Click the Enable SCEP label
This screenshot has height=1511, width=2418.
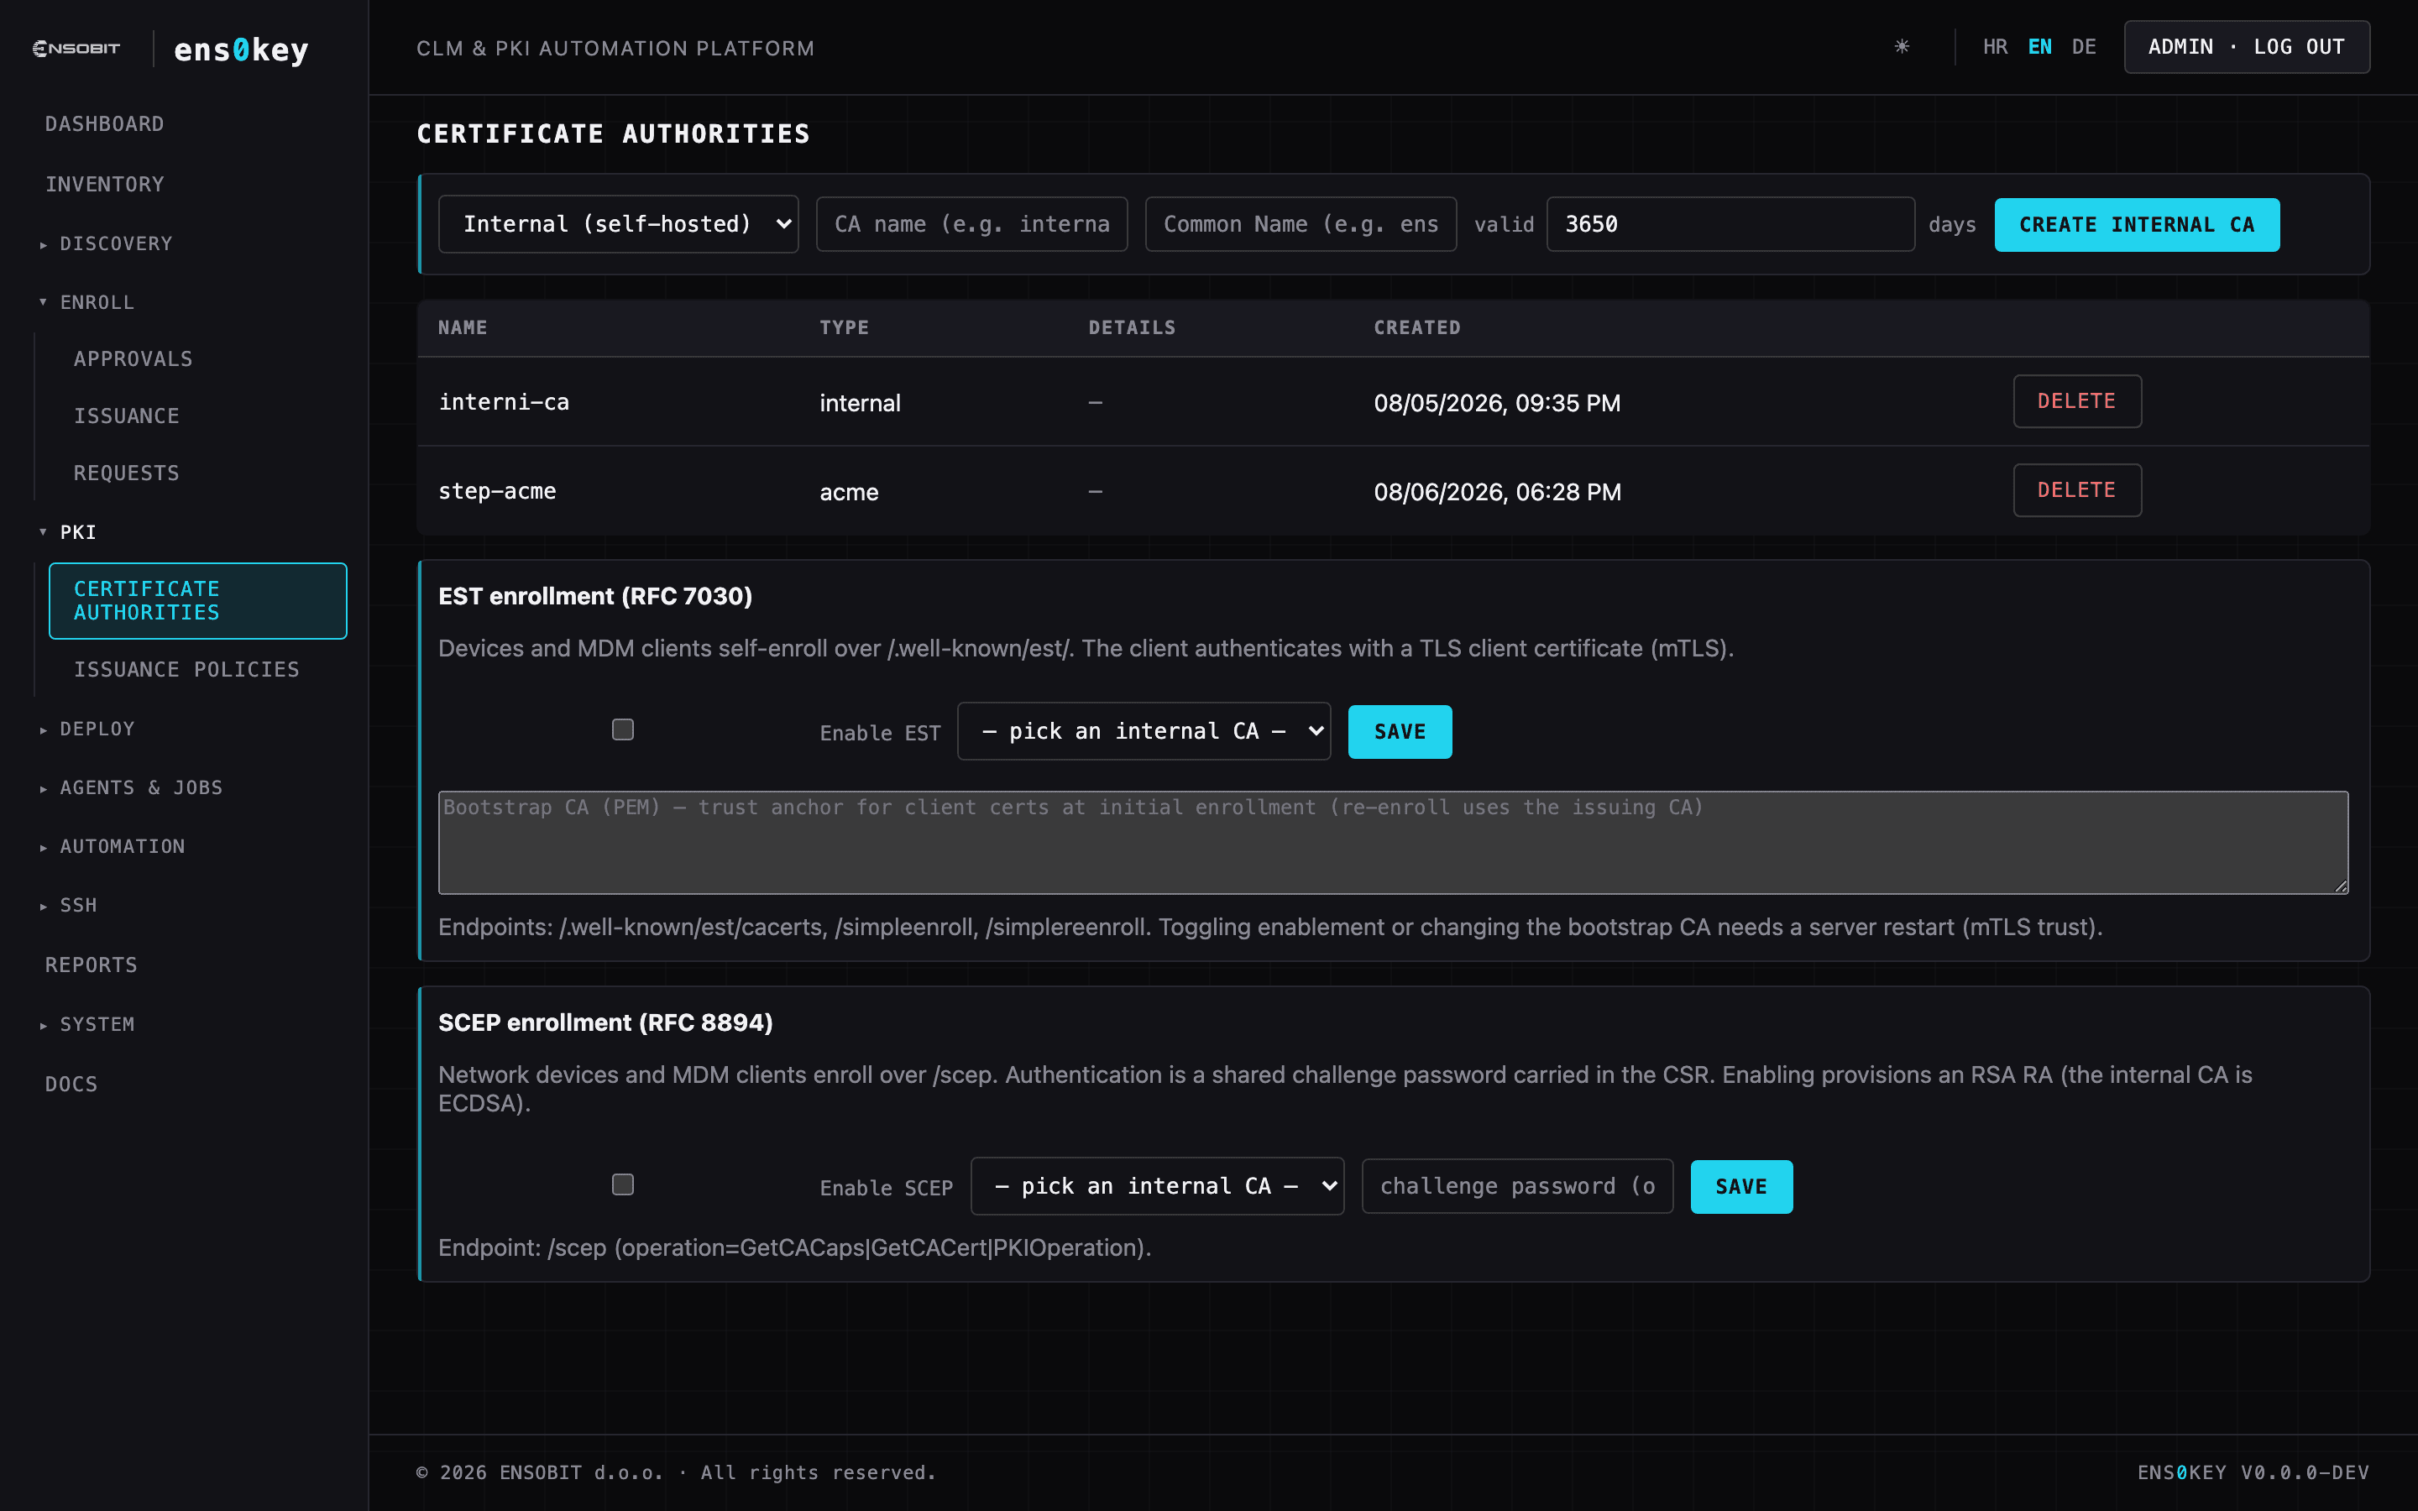(887, 1188)
